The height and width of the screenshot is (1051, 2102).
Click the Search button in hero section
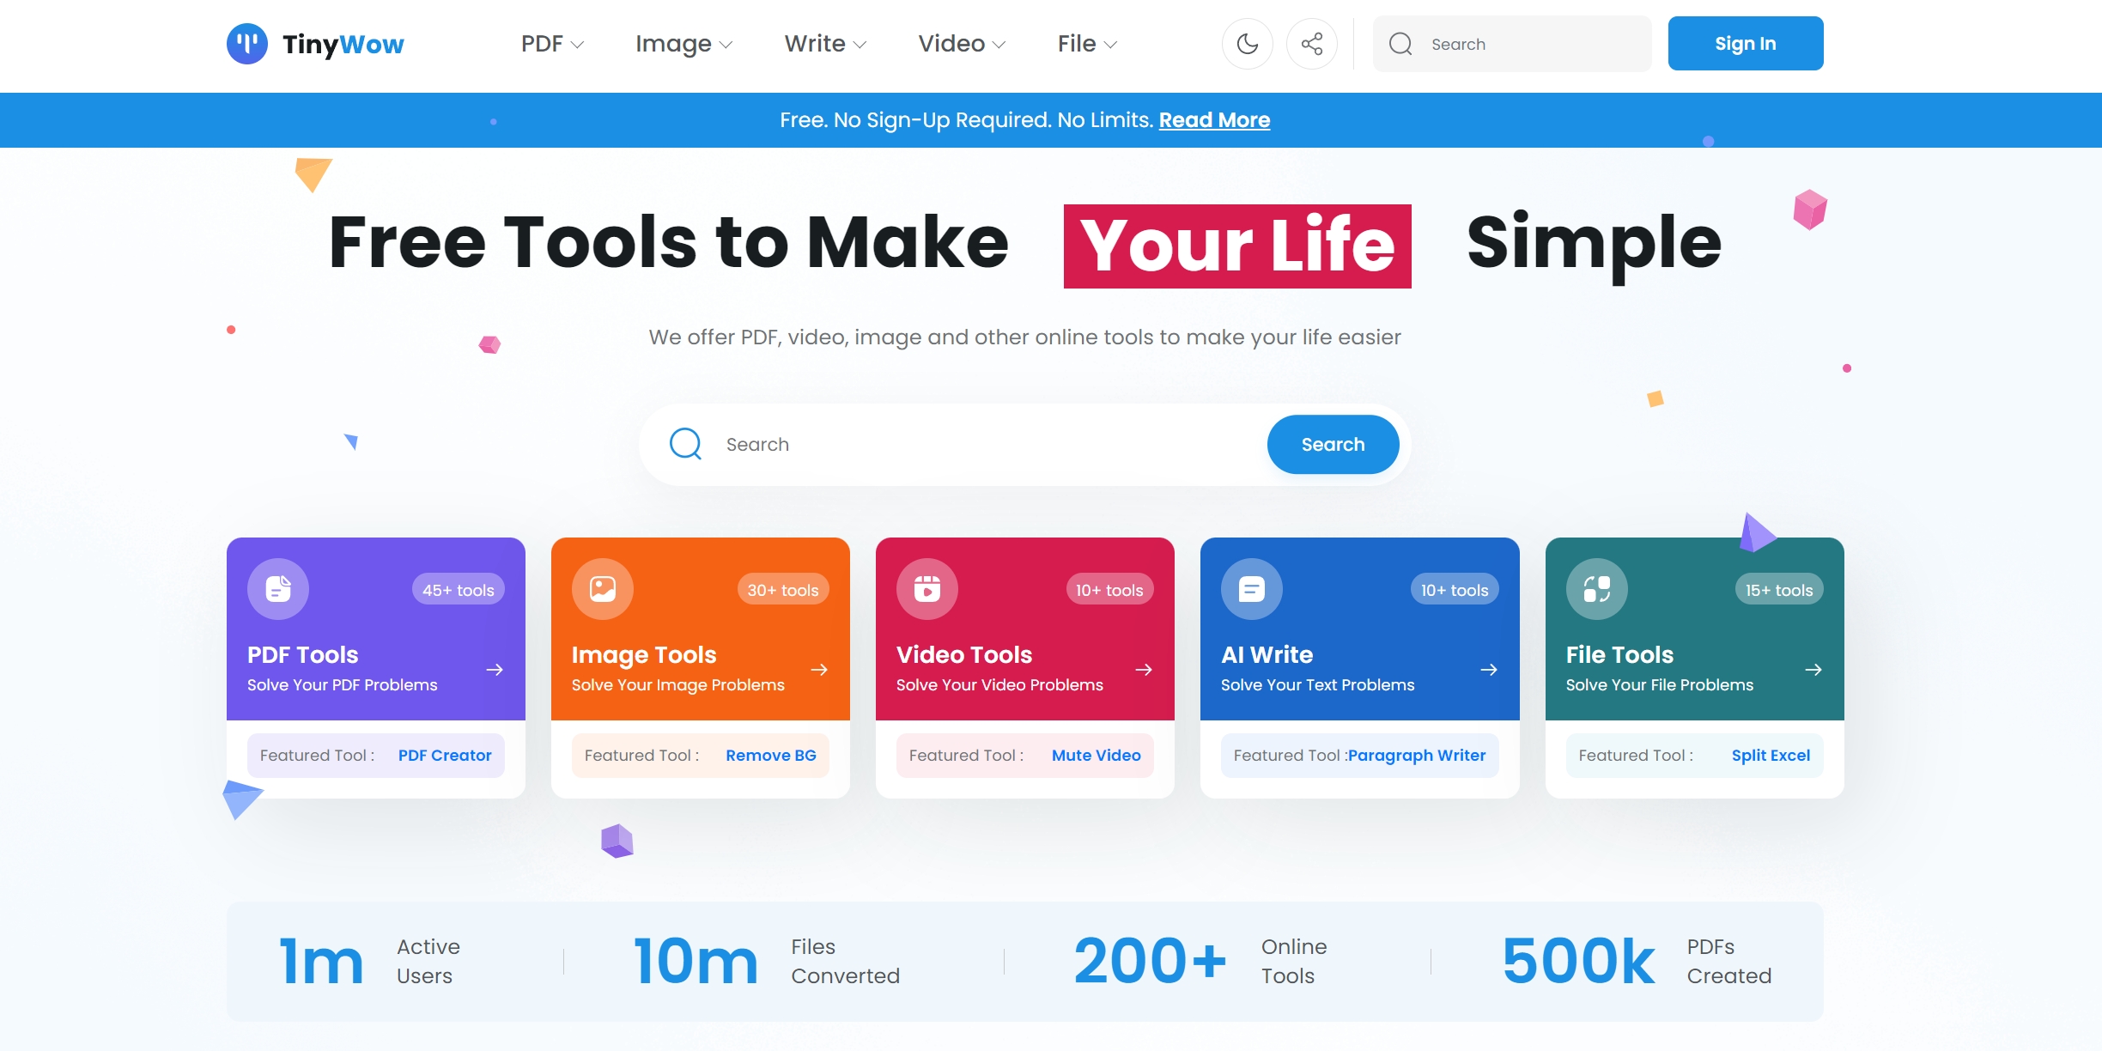[1331, 444]
